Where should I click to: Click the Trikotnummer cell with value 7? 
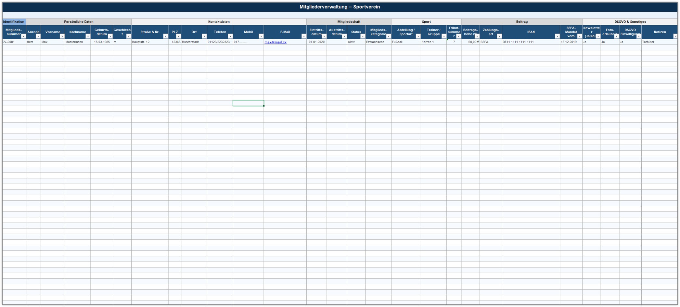(x=454, y=42)
